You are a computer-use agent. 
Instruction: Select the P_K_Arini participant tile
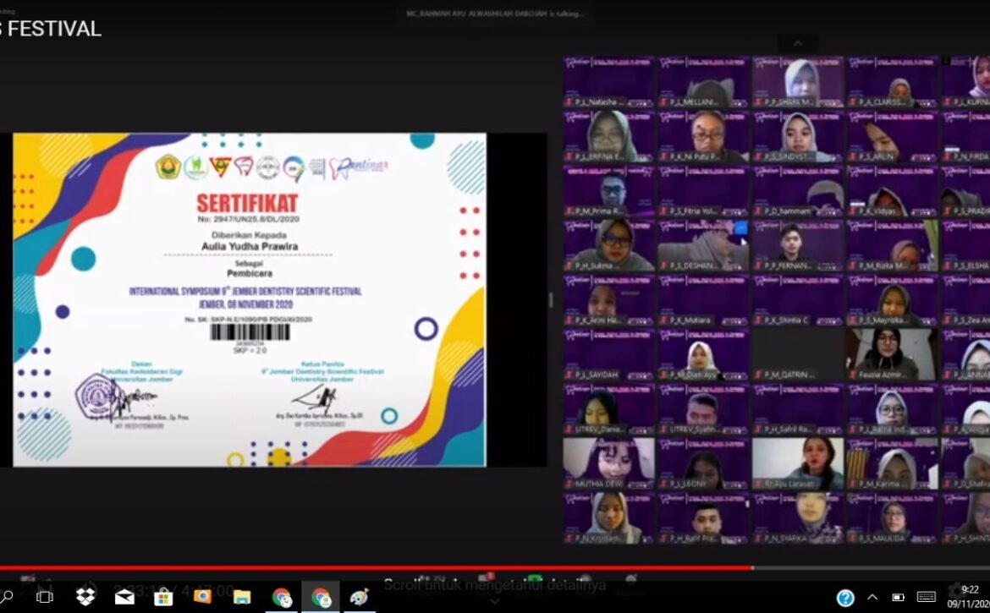608,300
